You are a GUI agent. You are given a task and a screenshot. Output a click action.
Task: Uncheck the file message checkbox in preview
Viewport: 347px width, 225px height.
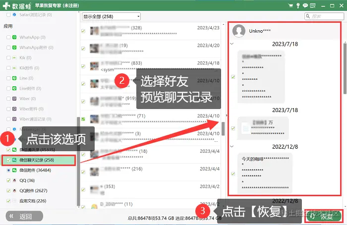[233, 128]
